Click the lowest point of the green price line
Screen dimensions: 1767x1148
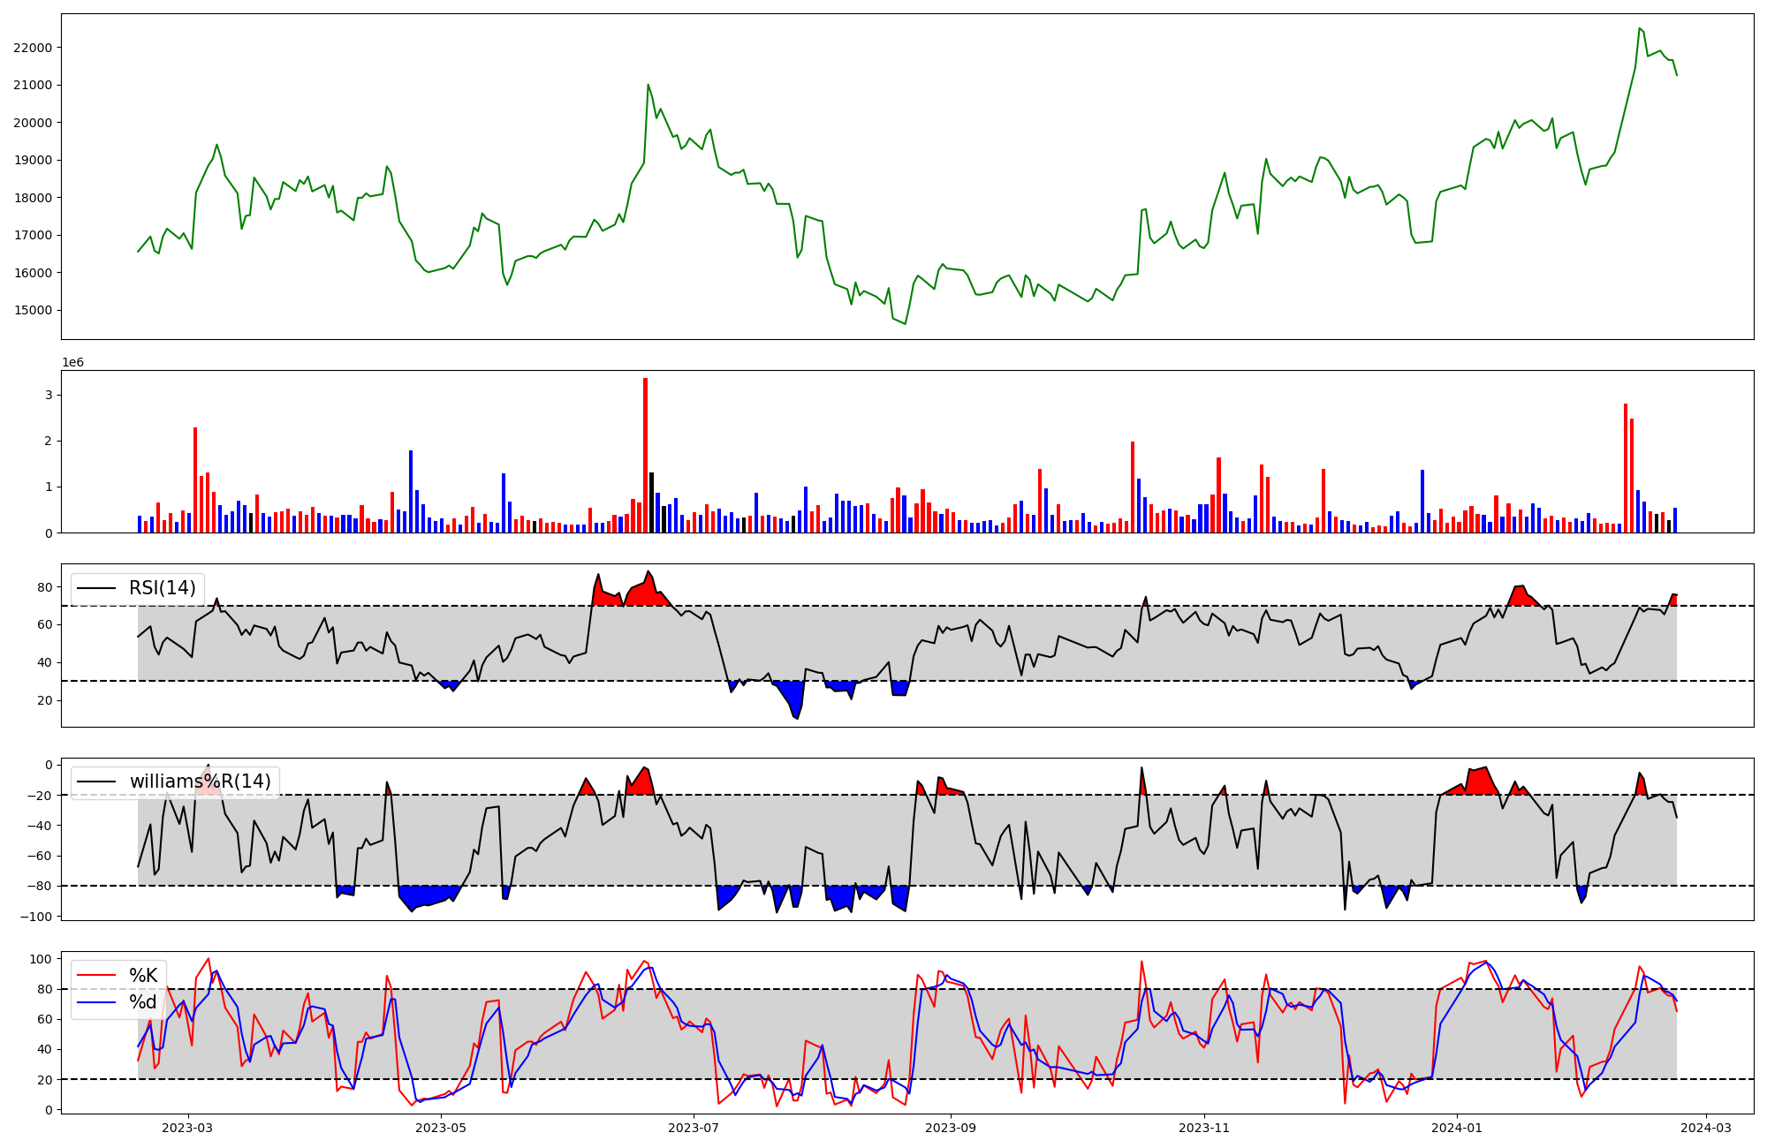click(905, 324)
